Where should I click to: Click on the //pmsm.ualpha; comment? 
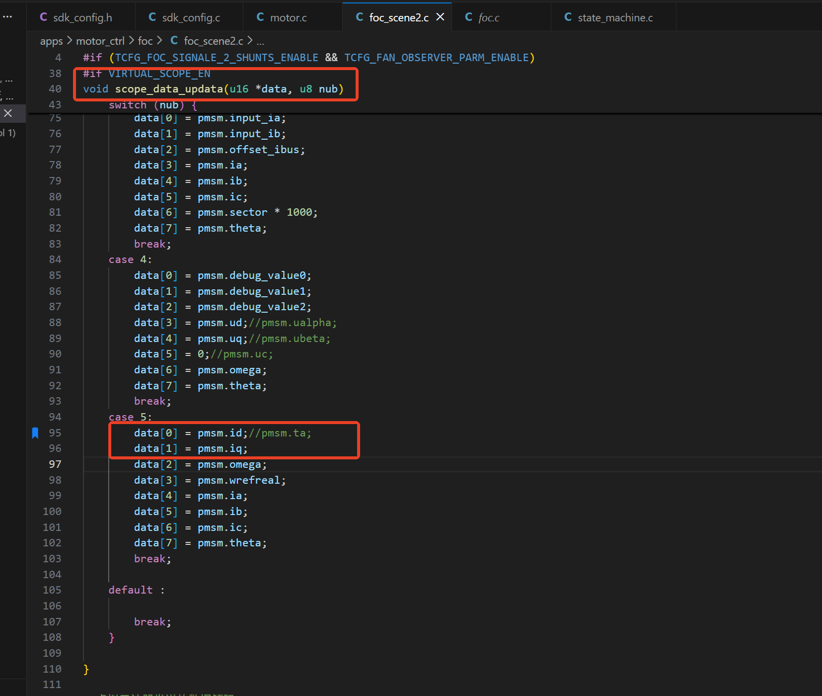[x=293, y=323]
